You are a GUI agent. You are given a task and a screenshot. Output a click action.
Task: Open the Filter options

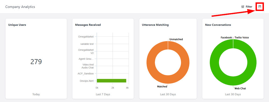click(x=247, y=7)
